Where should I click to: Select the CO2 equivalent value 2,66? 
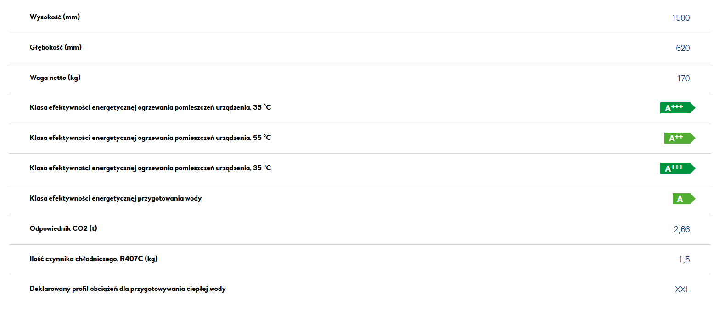[x=682, y=229]
